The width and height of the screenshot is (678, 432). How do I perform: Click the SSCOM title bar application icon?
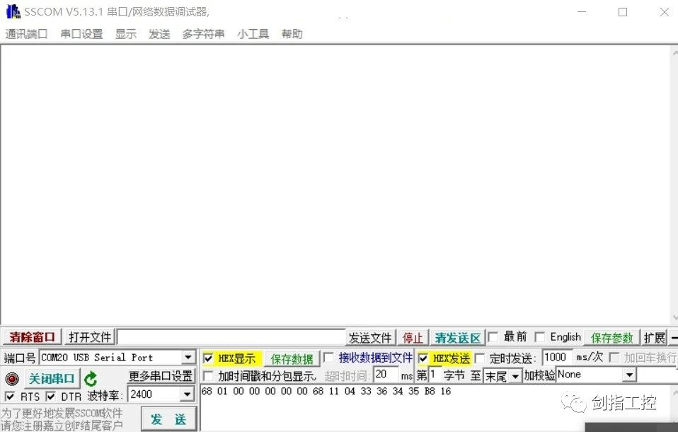[12, 11]
